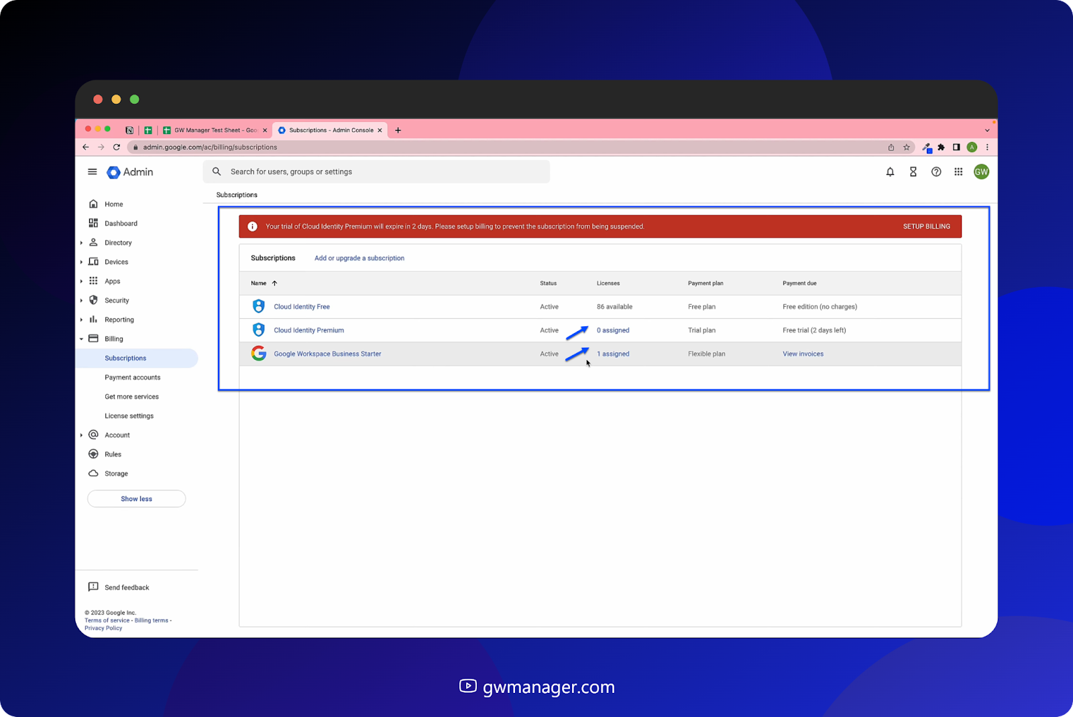The height and width of the screenshot is (717, 1073).
Task: Click the notifications bell icon
Action: 890,172
